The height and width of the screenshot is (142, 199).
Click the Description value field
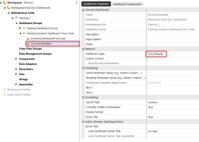[173, 34]
